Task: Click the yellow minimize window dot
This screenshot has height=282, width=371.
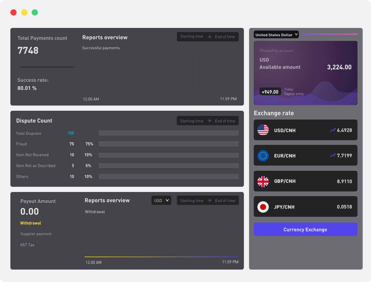Action: [x=24, y=12]
